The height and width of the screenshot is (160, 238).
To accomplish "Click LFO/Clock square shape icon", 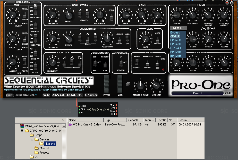I will click(x=80, y=57).
